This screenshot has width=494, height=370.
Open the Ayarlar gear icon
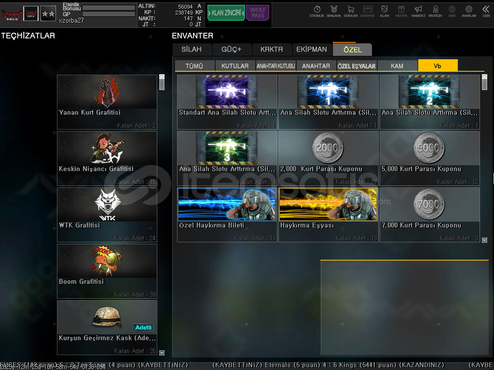469,12
